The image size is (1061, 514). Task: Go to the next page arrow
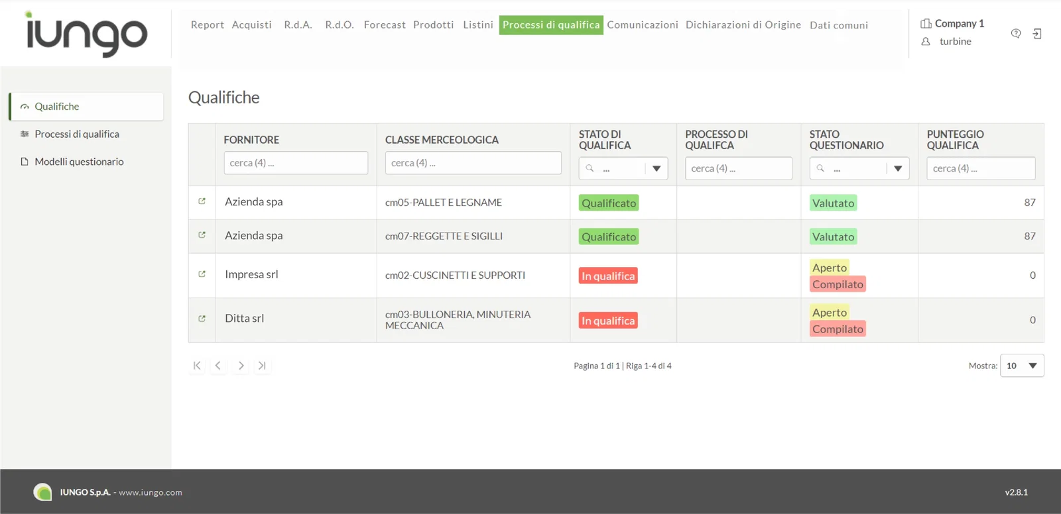click(x=241, y=366)
